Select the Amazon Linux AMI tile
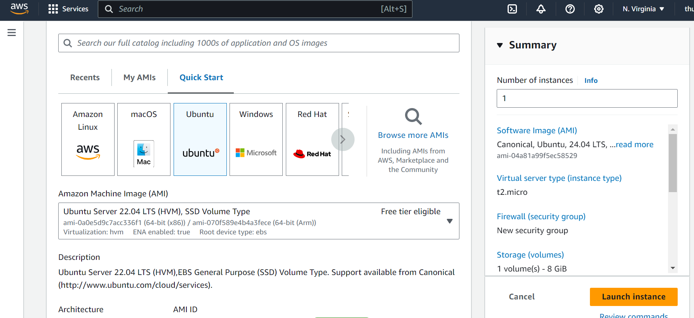The width and height of the screenshot is (694, 318). tap(88, 139)
